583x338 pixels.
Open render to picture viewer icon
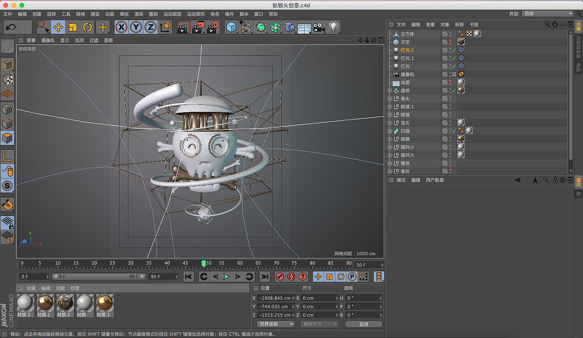coord(198,27)
